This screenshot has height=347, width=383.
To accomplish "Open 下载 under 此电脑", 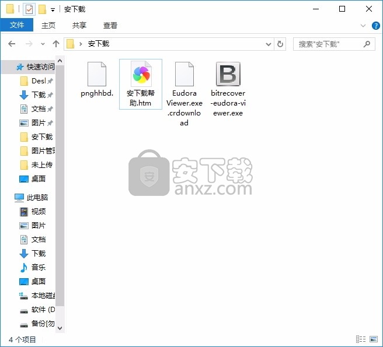I will point(33,253).
